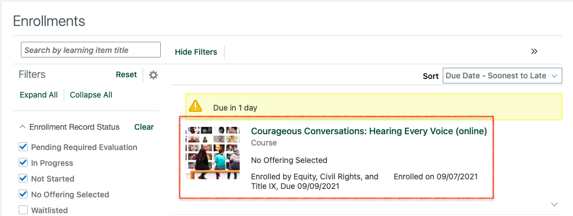This screenshot has height=216, width=573.
Task: Open the Sort by Due Date dropdown
Action: pos(502,76)
